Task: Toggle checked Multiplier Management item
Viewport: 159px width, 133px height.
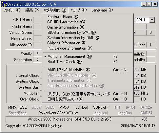Action: [88, 56]
